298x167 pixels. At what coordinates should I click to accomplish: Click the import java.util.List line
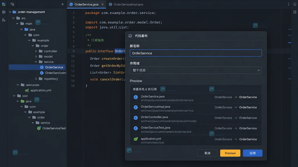(x=107, y=27)
